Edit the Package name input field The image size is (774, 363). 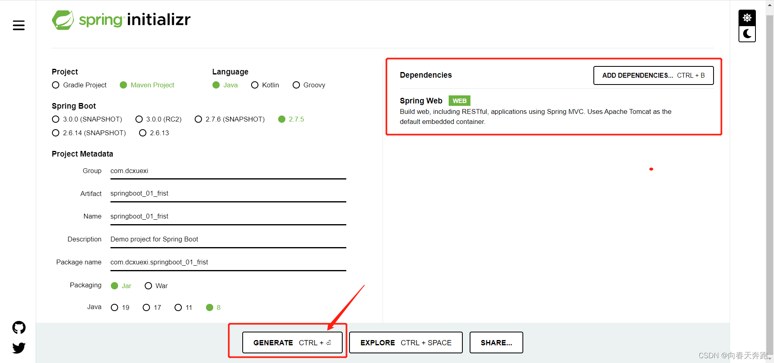point(228,262)
